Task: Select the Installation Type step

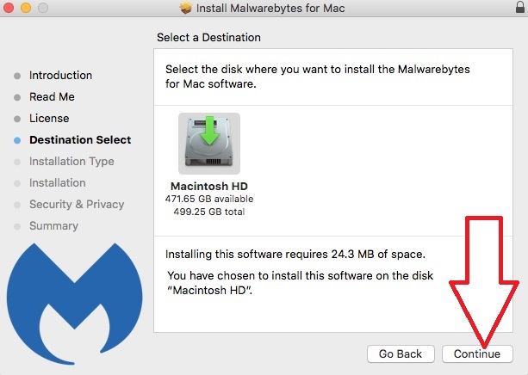Action: click(71, 162)
